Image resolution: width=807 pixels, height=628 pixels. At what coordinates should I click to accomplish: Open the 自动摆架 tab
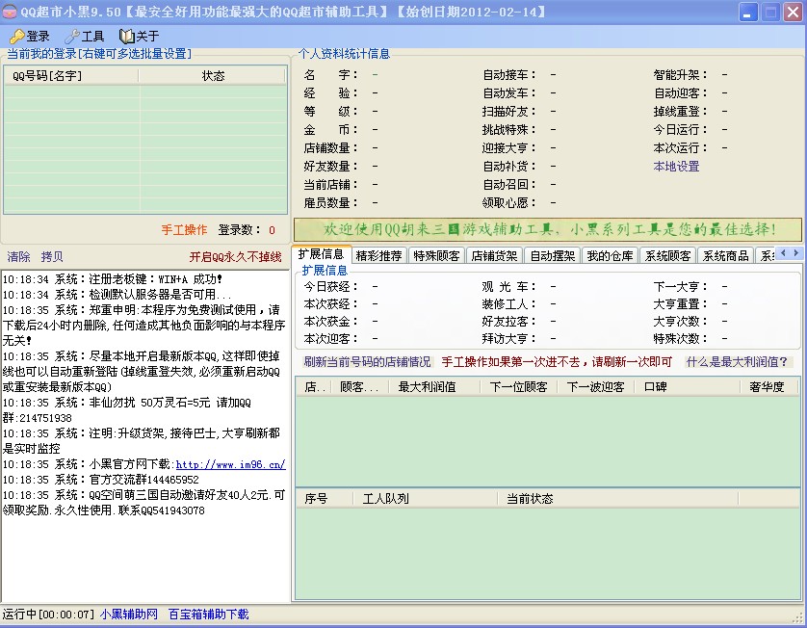tap(552, 256)
